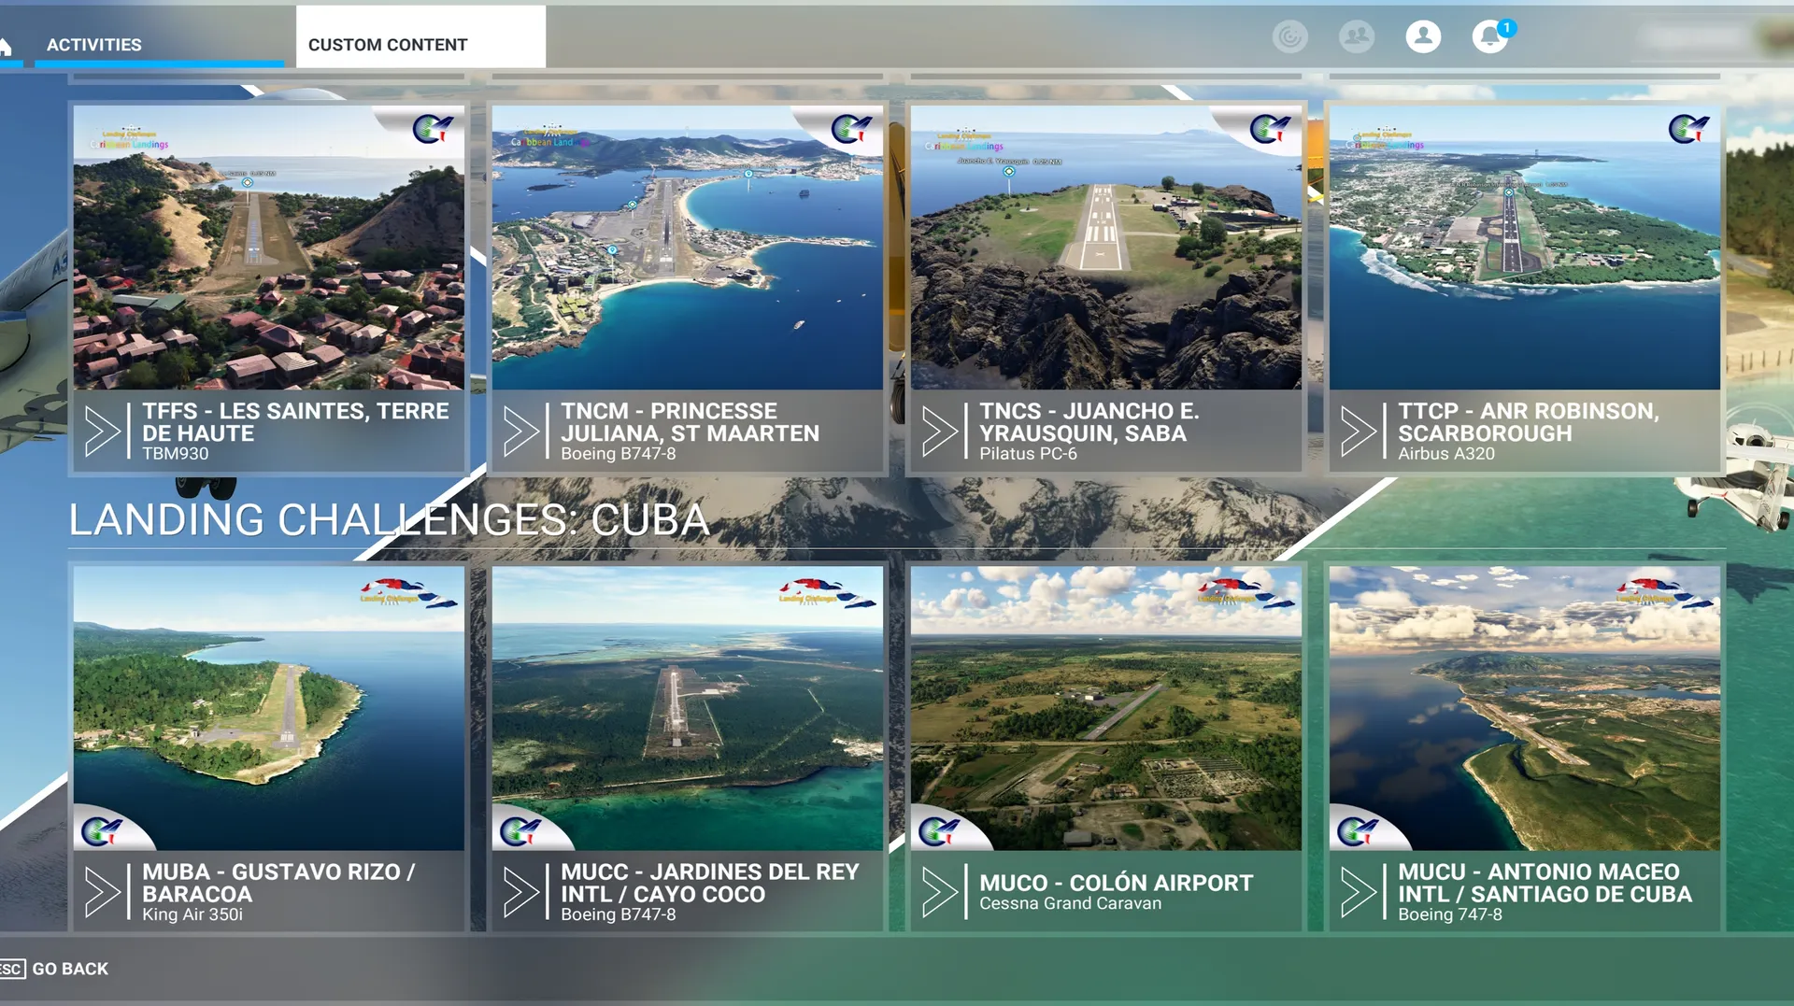The image size is (1794, 1006).
Task: Click the MUCO - Colón Airport title
Action: point(1117,883)
